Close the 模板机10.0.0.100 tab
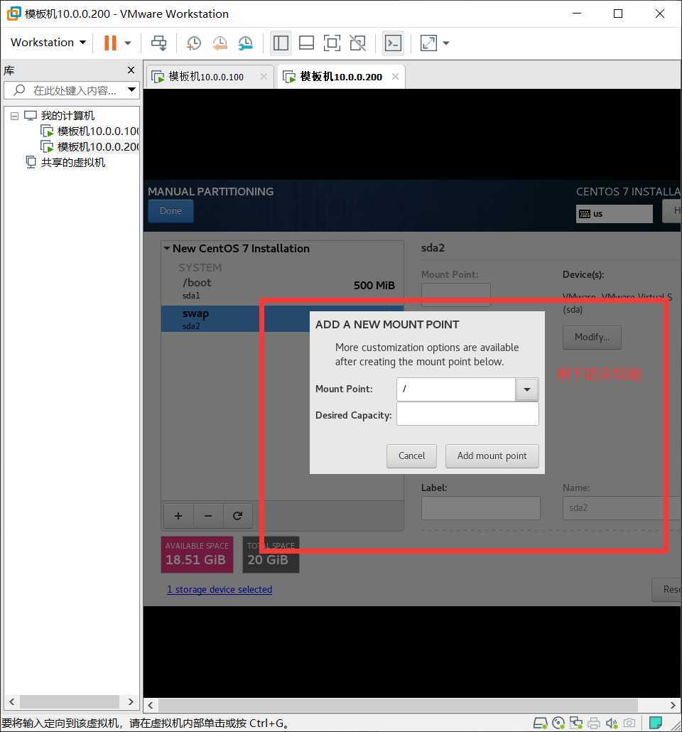The height and width of the screenshot is (732, 682). [264, 76]
